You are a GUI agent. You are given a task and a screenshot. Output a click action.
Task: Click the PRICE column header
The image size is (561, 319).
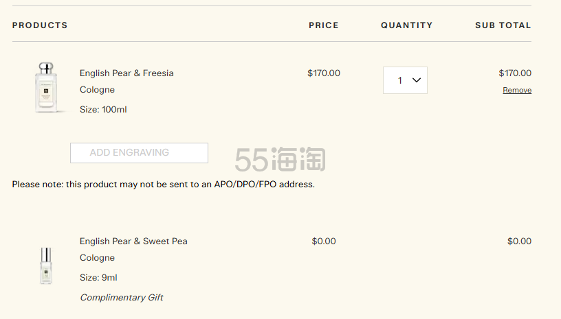[323, 25]
